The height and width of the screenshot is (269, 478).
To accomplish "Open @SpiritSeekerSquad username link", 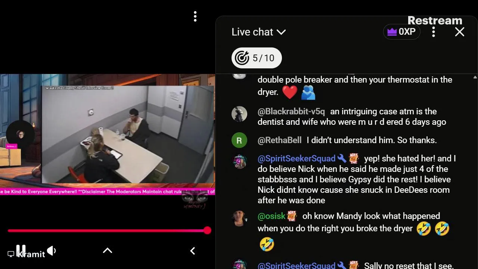I will click(x=297, y=158).
